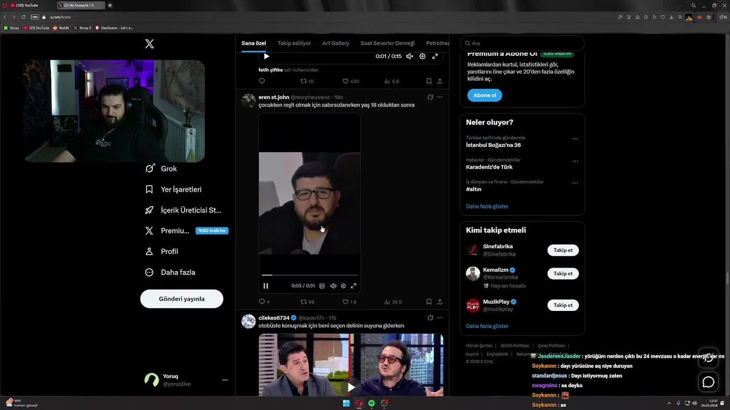Show more trends under Neler oluyor
Screen dimensions: 730x410
[487, 206]
